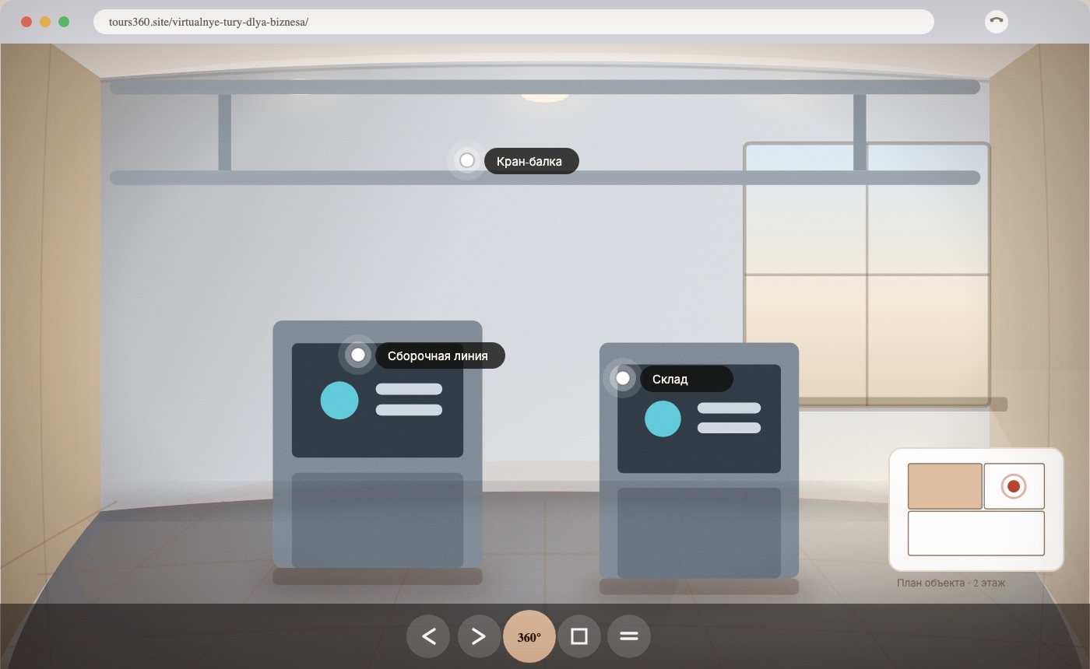Viewport: 1090px width, 669px height.
Task: Click the Кран-балка hotspot marker
Action: [x=467, y=160]
